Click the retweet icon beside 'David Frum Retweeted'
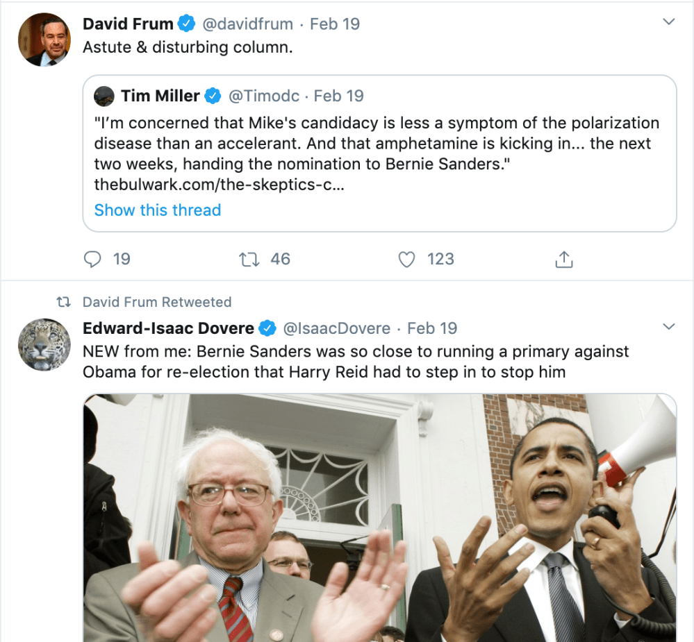Screen dimensions: 694x642 63,302
